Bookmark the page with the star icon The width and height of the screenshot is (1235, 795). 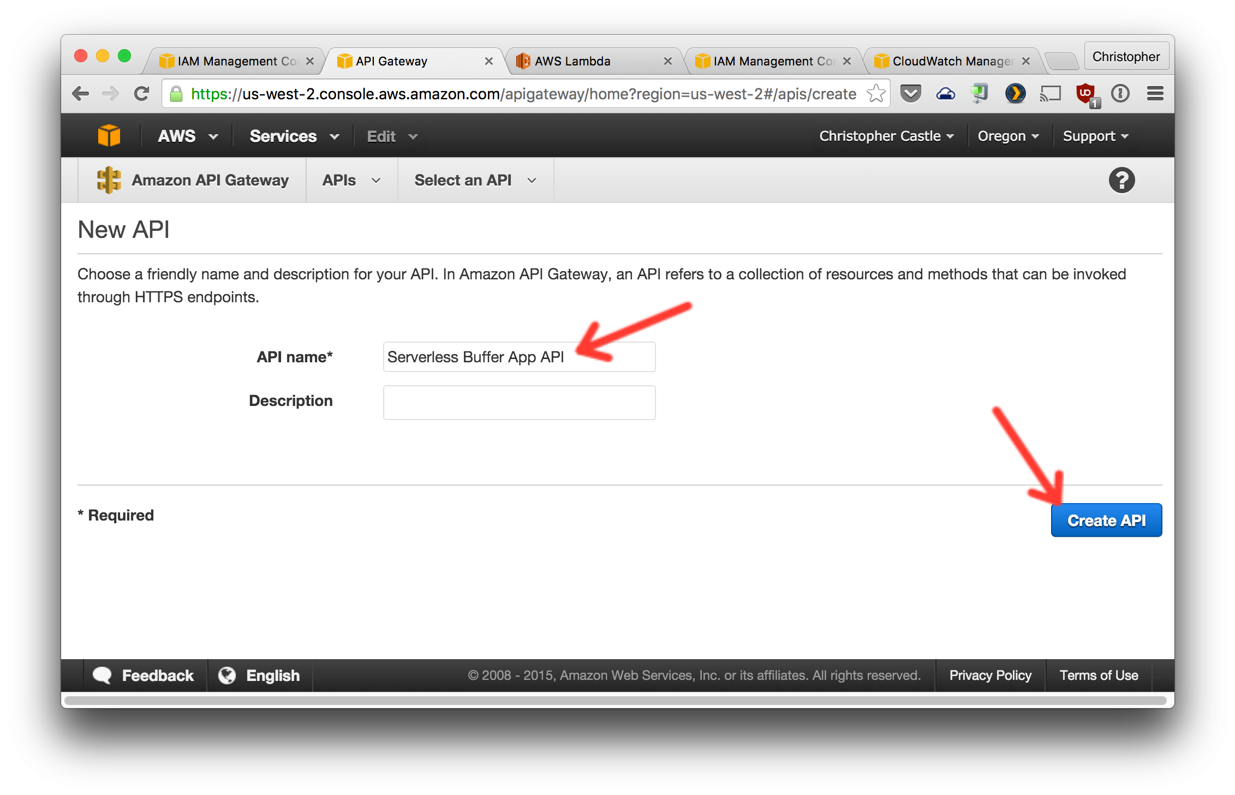tap(875, 94)
